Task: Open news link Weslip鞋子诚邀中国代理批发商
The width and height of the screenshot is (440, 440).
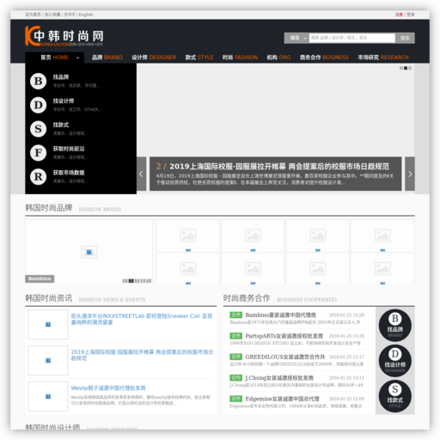Action: (108, 388)
